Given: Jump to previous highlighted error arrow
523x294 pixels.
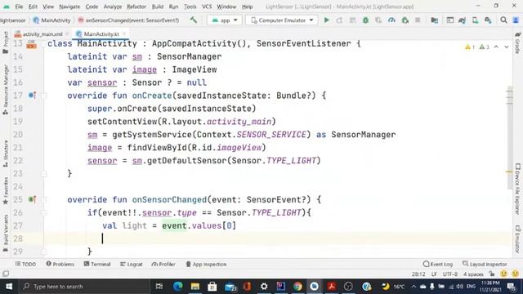Looking at the screenshot, I should coord(496,47).
